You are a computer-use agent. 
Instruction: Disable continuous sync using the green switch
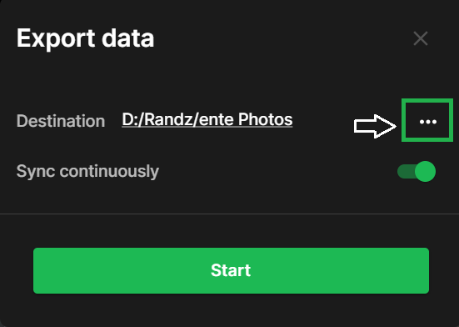coord(417,171)
